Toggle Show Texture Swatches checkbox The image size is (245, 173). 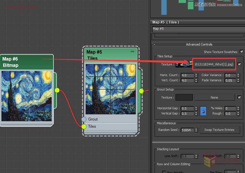[242, 52]
